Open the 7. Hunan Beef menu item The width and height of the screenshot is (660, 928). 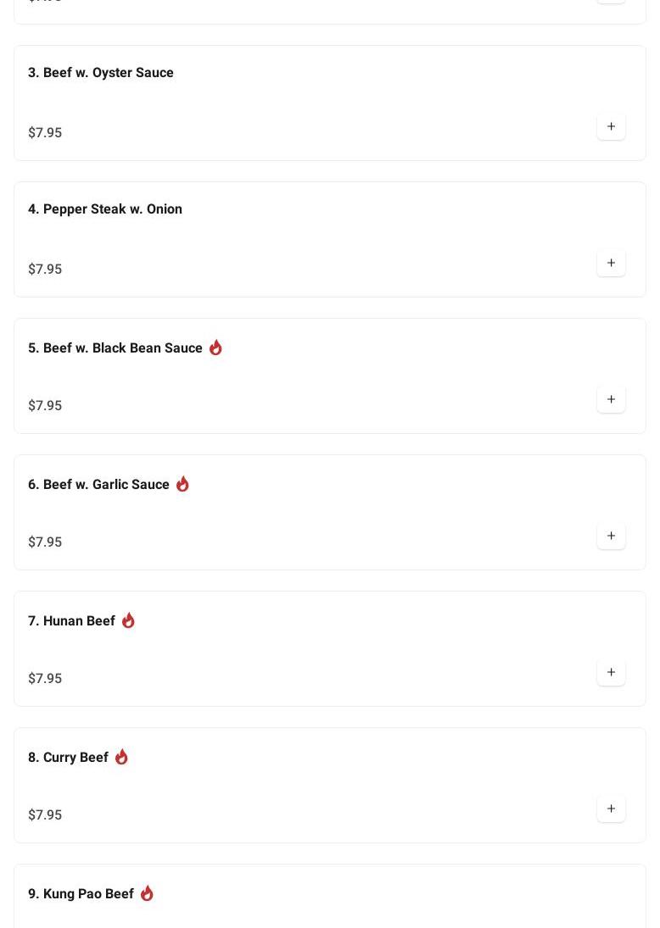[71, 621]
